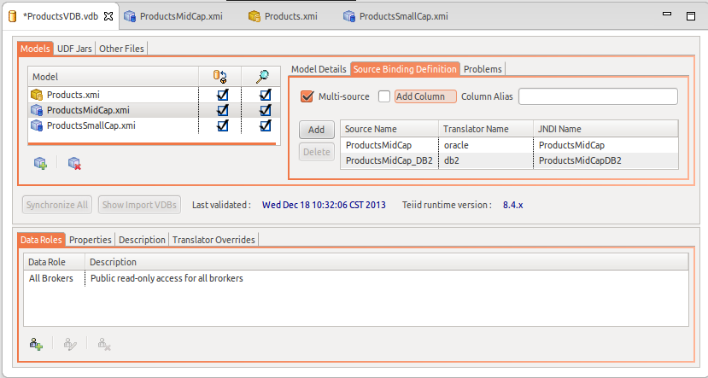The width and height of the screenshot is (708, 378).
Task: Click the db2 translator cell
Action: (x=486, y=160)
